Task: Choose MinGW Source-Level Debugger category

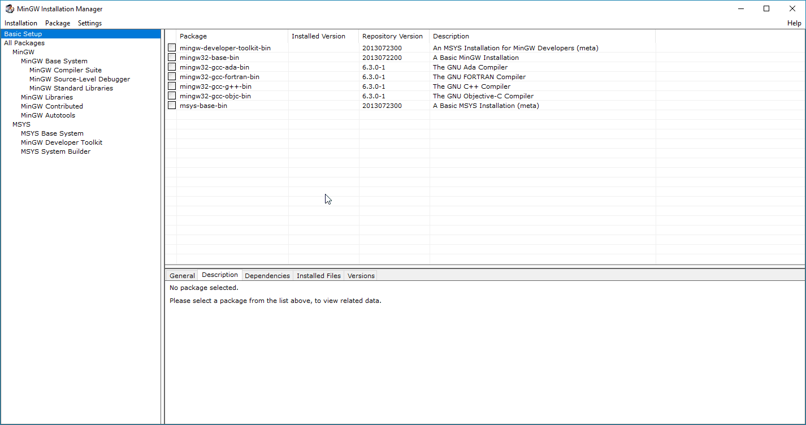Action: pyautogui.click(x=80, y=79)
